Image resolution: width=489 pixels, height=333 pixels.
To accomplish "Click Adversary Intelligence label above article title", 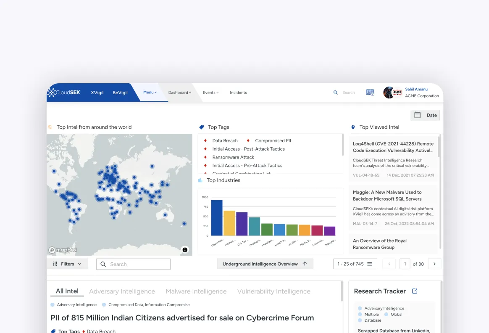I will 77,305.
